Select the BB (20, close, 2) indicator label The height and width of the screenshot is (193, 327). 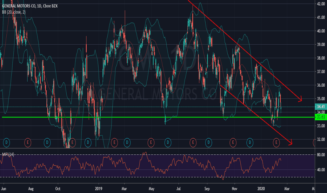click(x=14, y=12)
